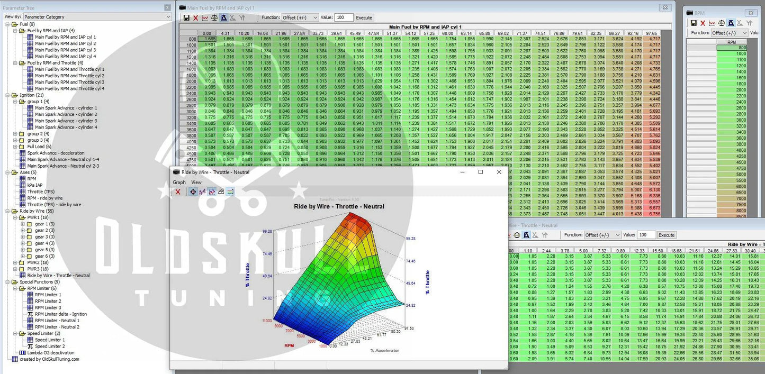Click save icon in the RPM window toolbar
This screenshot has width=765, height=374.
click(x=694, y=23)
